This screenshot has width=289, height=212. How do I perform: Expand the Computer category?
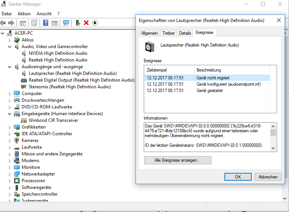tap(10, 94)
